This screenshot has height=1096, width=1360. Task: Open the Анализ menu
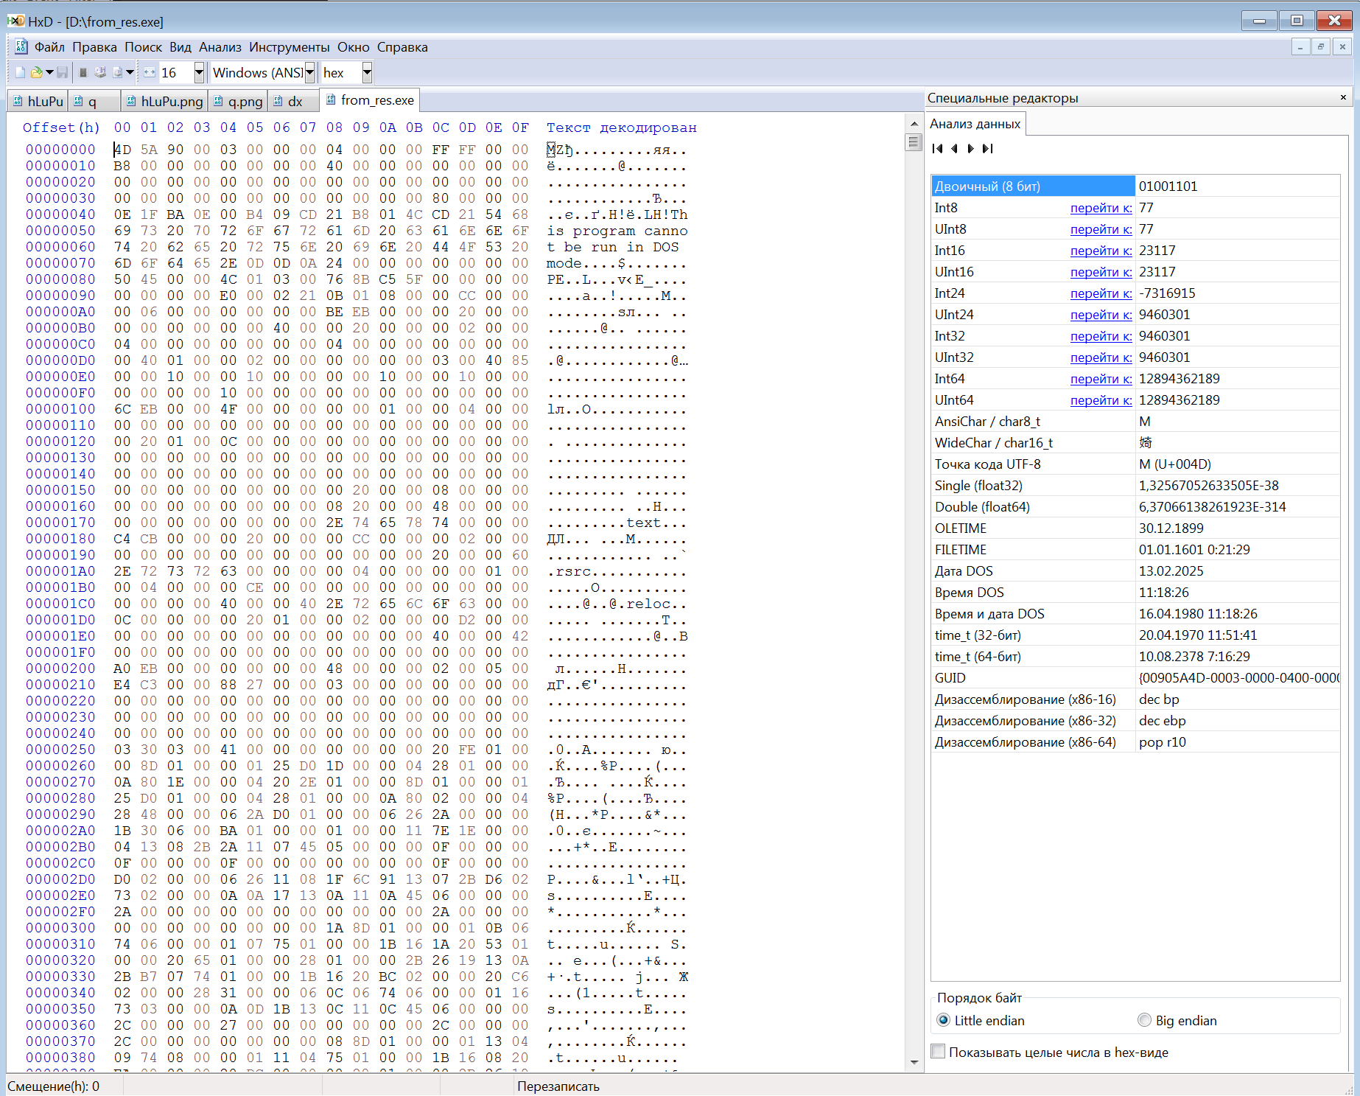coord(220,47)
